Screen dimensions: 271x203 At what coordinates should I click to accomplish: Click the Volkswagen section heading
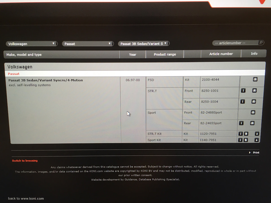pyautogui.click(x=20, y=67)
